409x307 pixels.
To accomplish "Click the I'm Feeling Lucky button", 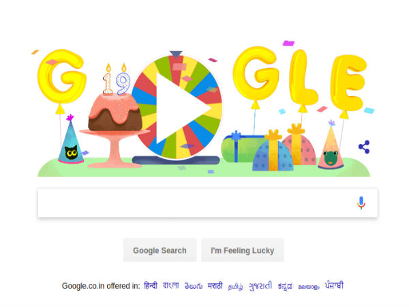I will [242, 250].
